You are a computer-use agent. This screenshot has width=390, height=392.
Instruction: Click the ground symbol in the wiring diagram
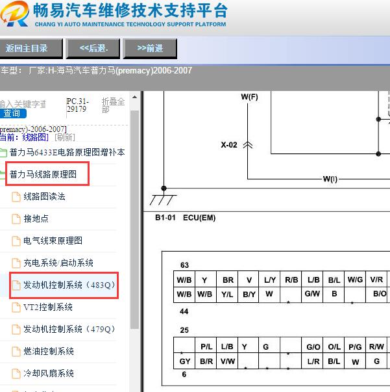point(163,200)
